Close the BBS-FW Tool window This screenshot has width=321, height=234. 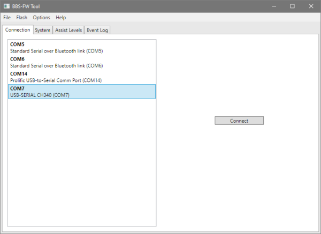pyautogui.click(x=311, y=6)
